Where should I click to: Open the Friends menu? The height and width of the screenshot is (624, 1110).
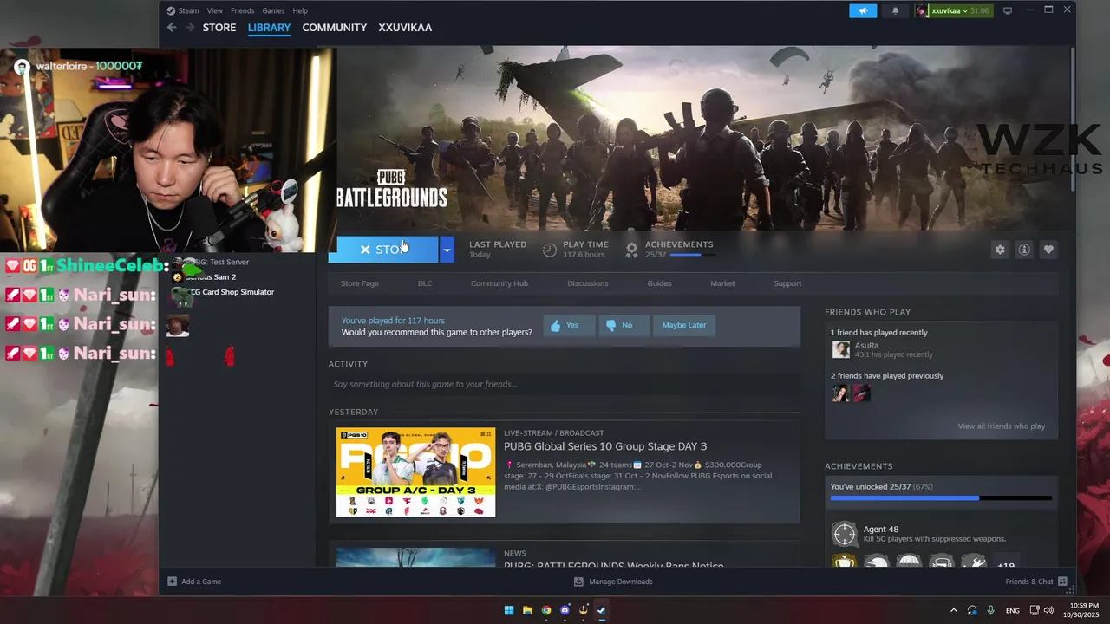(x=243, y=10)
